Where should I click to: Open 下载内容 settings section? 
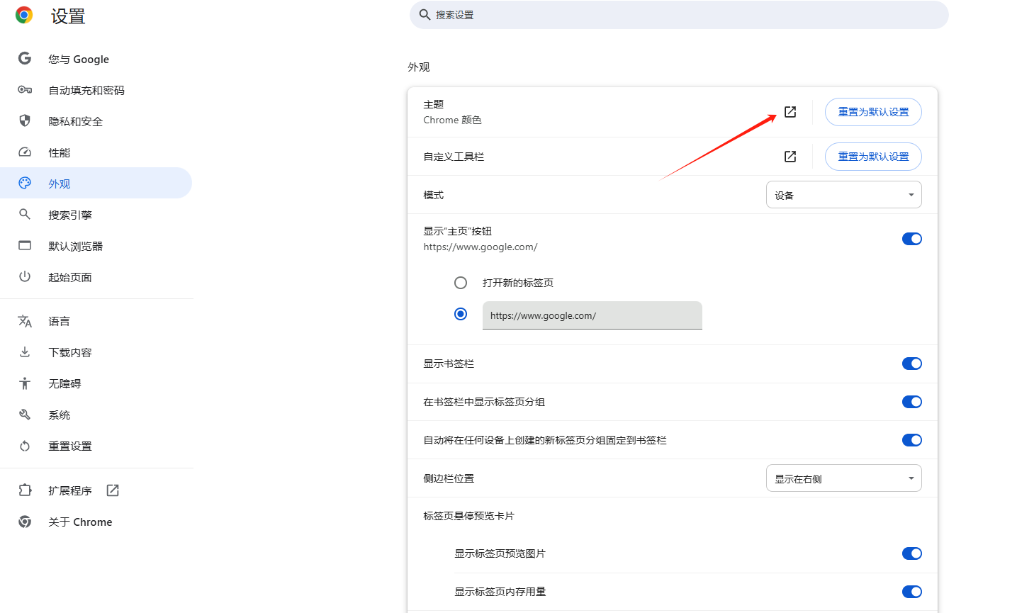click(x=96, y=352)
